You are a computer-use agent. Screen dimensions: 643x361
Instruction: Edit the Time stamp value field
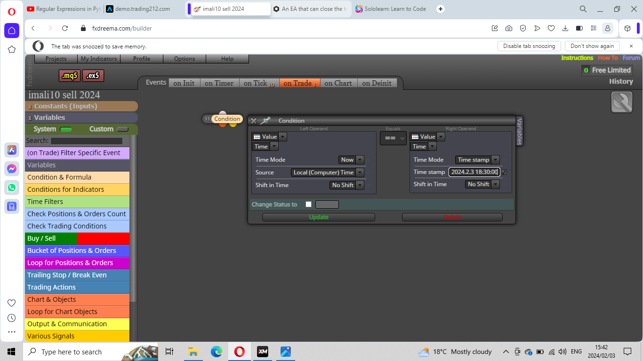pos(474,172)
